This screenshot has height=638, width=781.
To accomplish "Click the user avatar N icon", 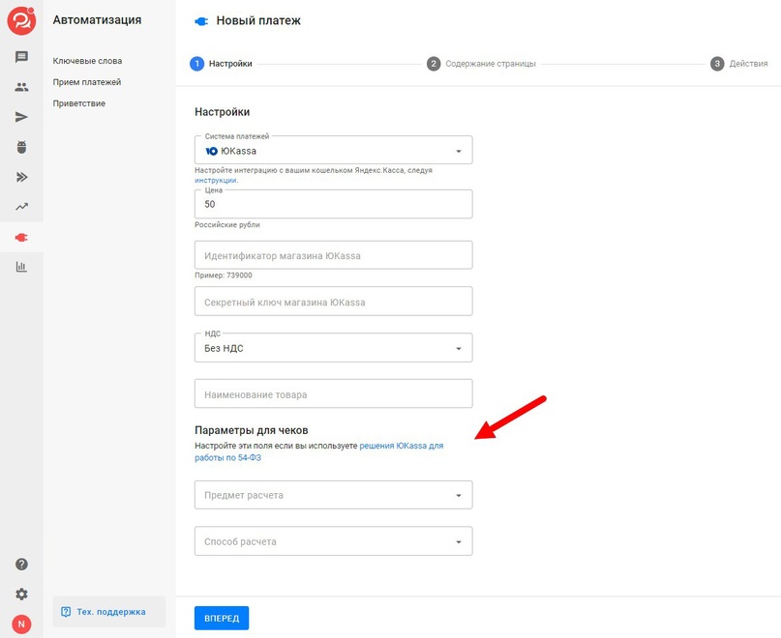I will click(x=21, y=624).
